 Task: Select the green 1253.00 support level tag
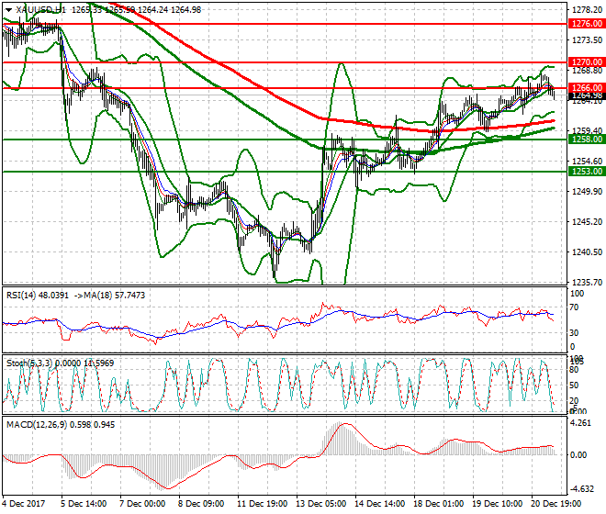click(587, 172)
